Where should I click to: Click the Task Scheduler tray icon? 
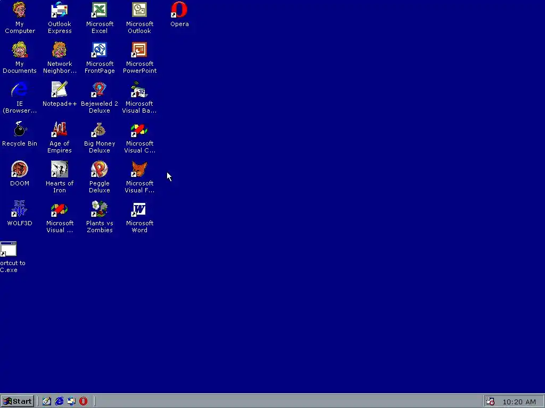(x=490, y=402)
